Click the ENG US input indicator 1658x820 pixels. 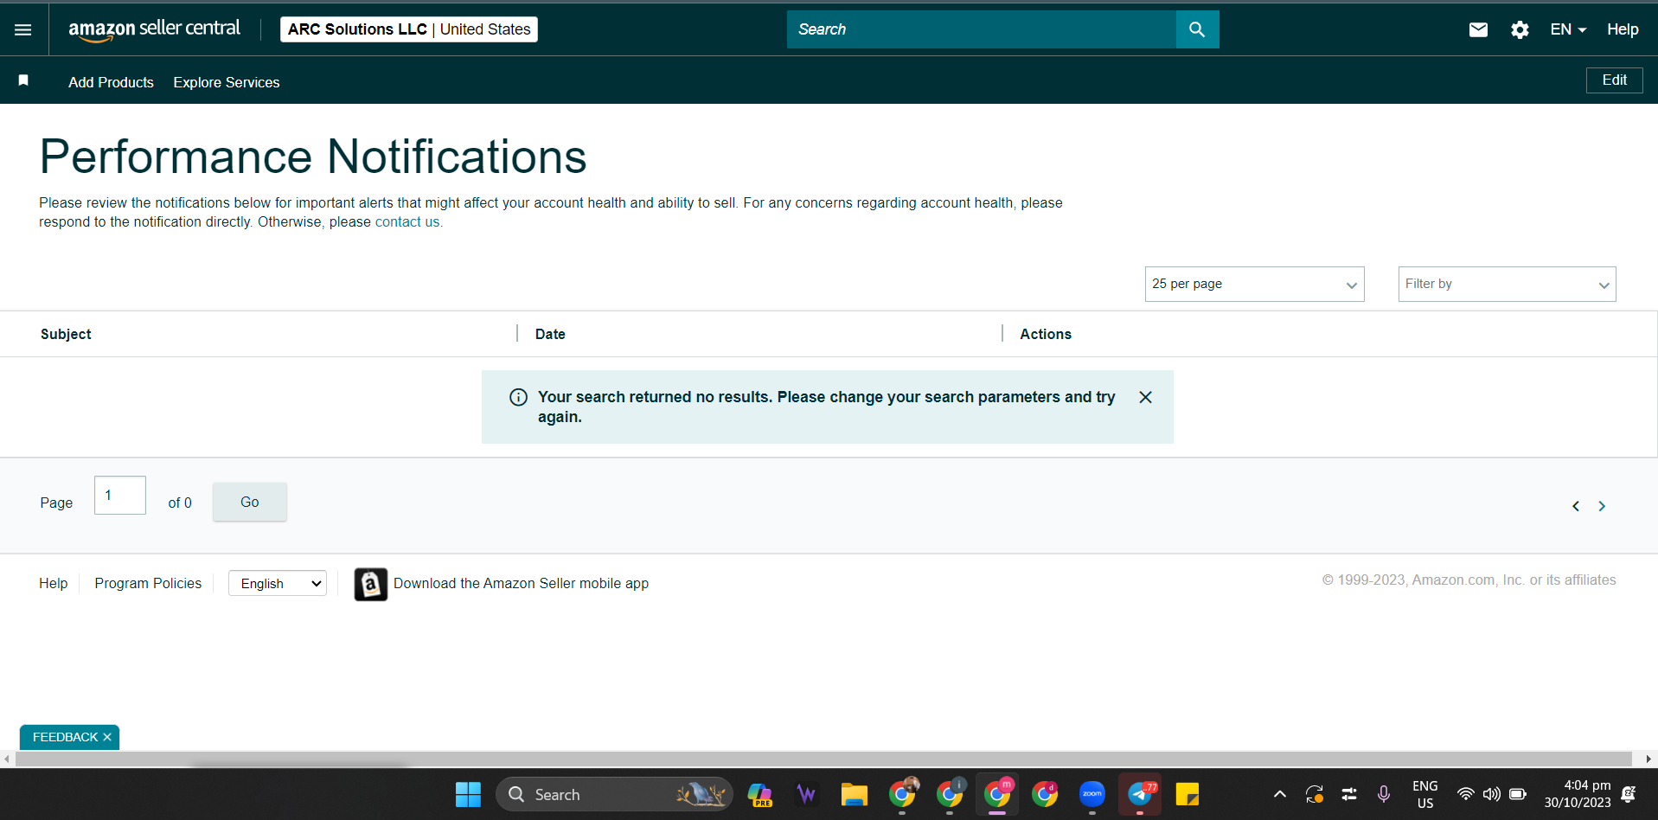1424,794
